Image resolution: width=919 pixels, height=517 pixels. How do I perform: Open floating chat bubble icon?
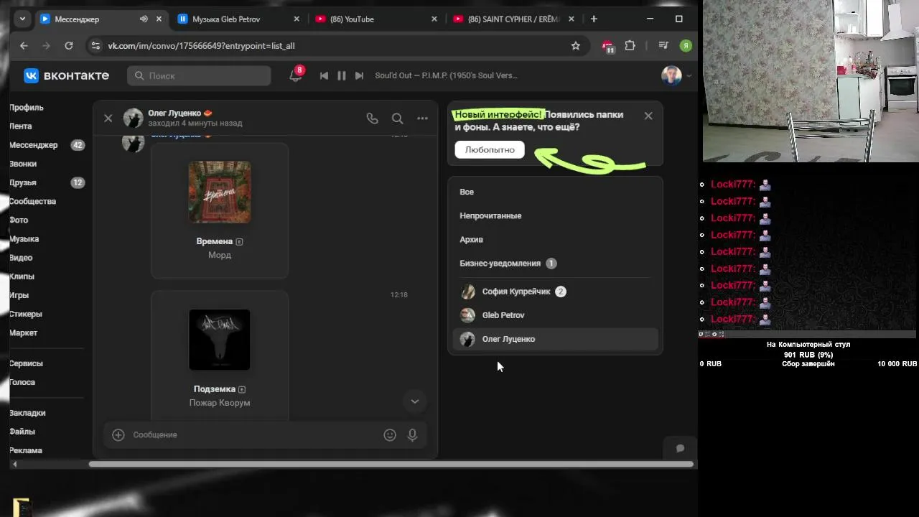point(680,448)
